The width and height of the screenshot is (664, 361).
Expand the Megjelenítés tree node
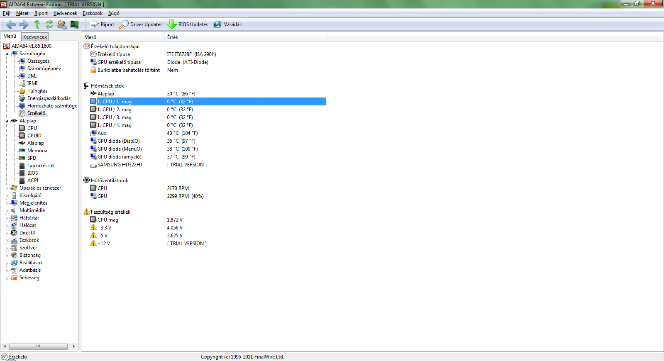[x=7, y=203]
